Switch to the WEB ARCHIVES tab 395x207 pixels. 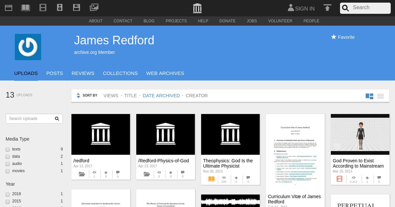point(165,73)
